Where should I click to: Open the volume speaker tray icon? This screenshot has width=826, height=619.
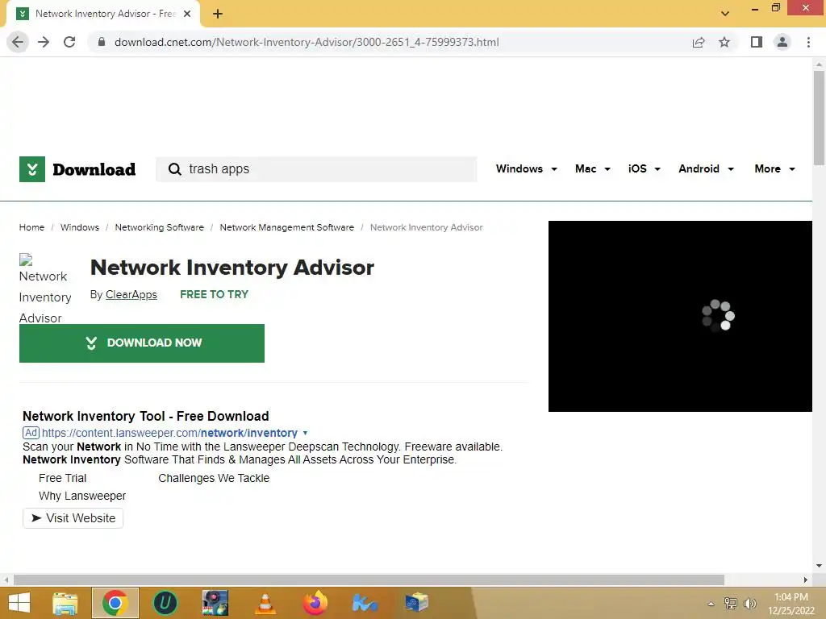point(749,604)
